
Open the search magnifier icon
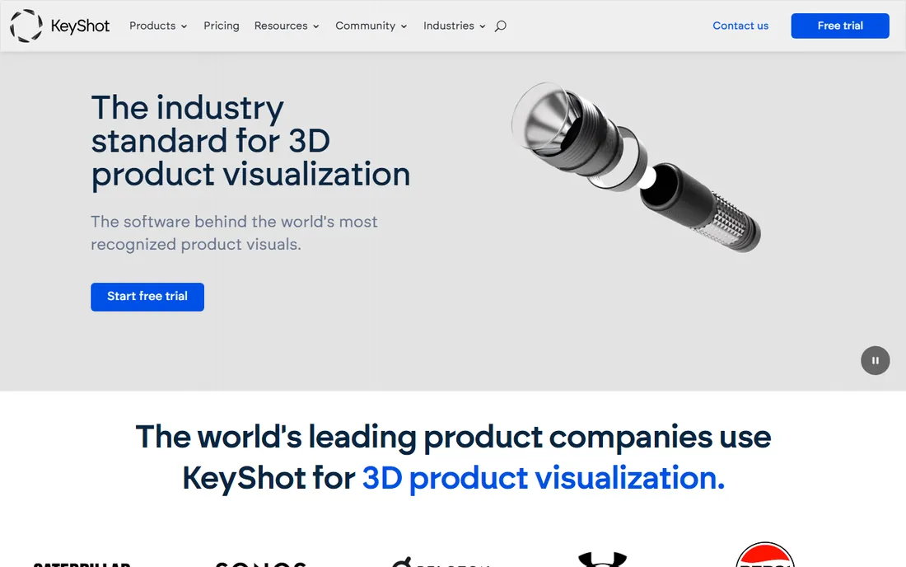pos(501,26)
